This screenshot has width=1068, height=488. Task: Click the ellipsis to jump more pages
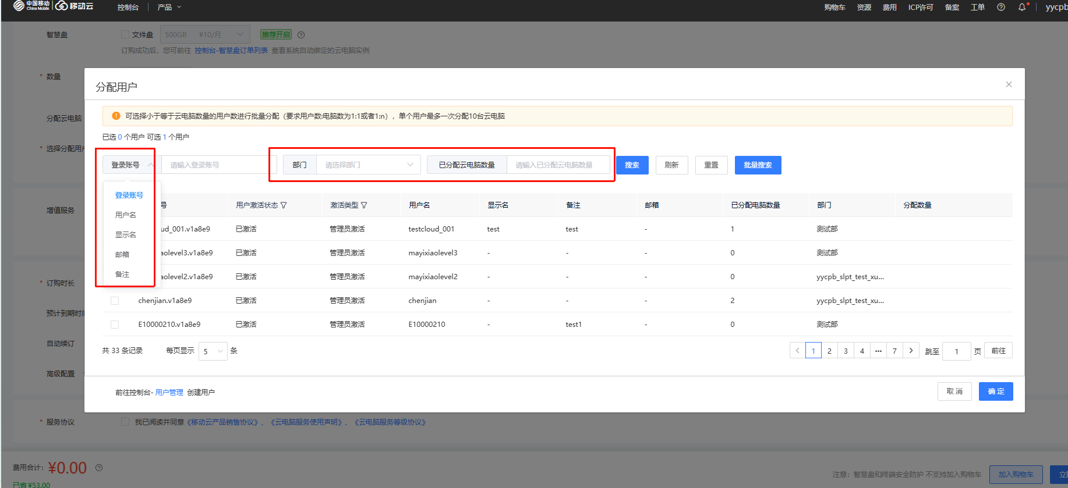[x=878, y=351]
